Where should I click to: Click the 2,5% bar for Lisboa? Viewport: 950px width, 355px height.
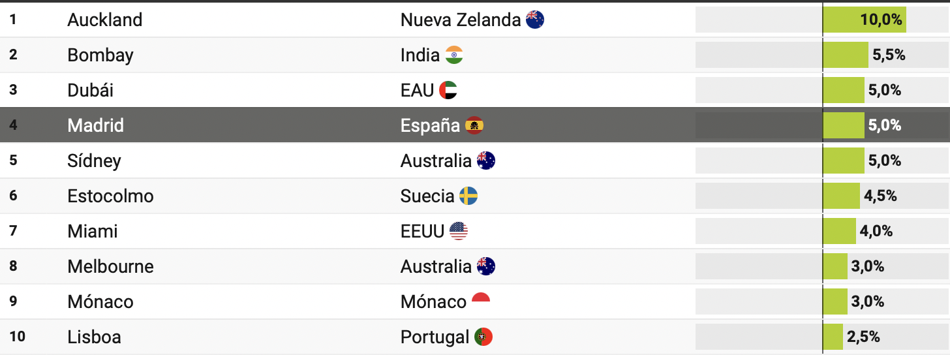point(833,337)
